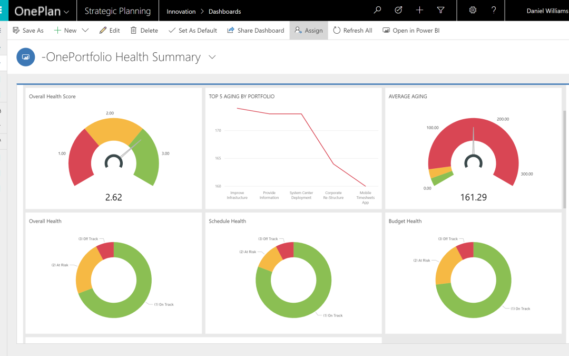This screenshot has width=569, height=356.
Task: Open the advanced find filter icon
Action: pyautogui.click(x=441, y=10)
